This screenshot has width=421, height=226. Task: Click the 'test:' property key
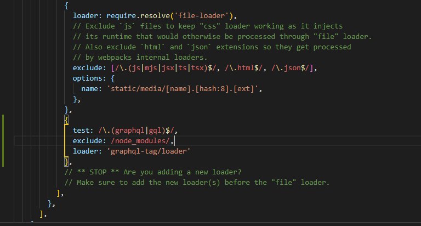click(x=83, y=131)
